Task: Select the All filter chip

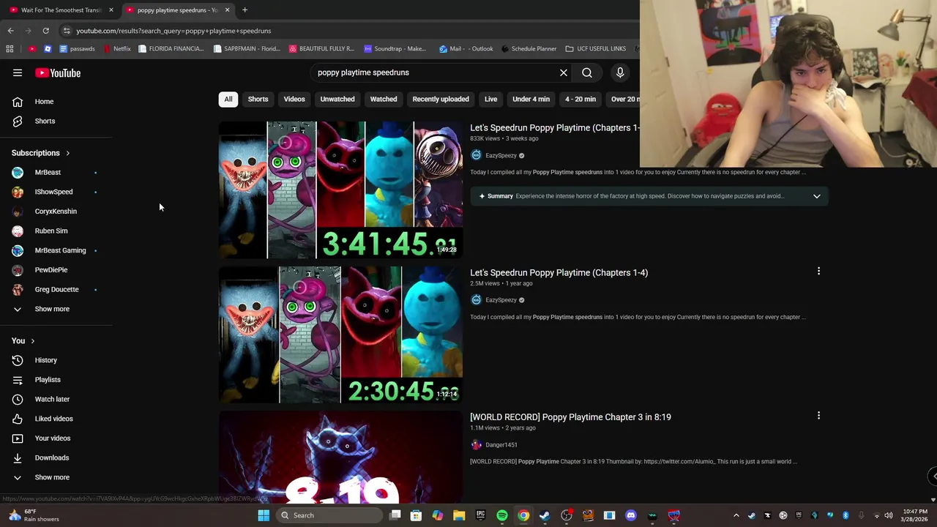Action: [x=228, y=99]
